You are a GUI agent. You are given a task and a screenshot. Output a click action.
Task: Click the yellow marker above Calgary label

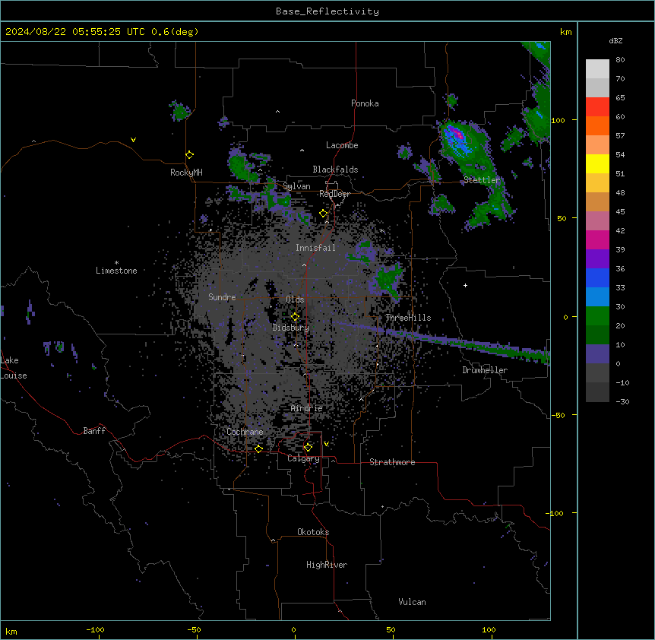pyautogui.click(x=308, y=448)
